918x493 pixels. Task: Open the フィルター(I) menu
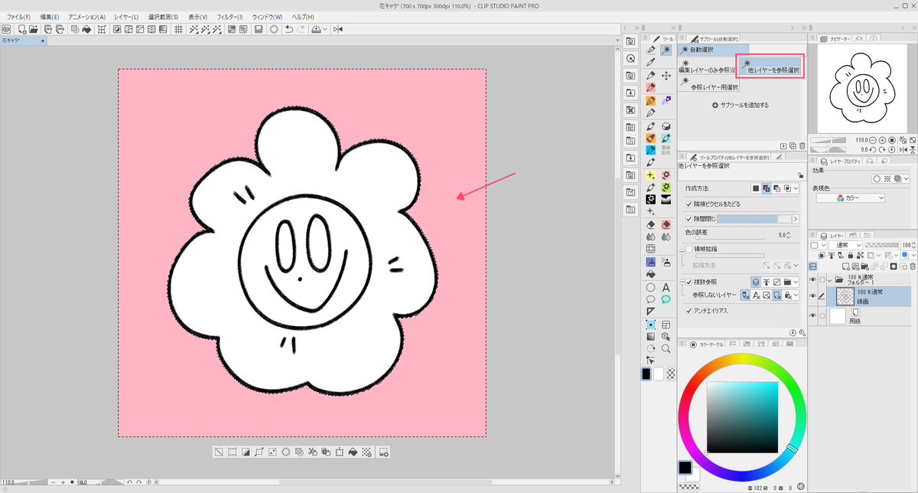click(229, 17)
